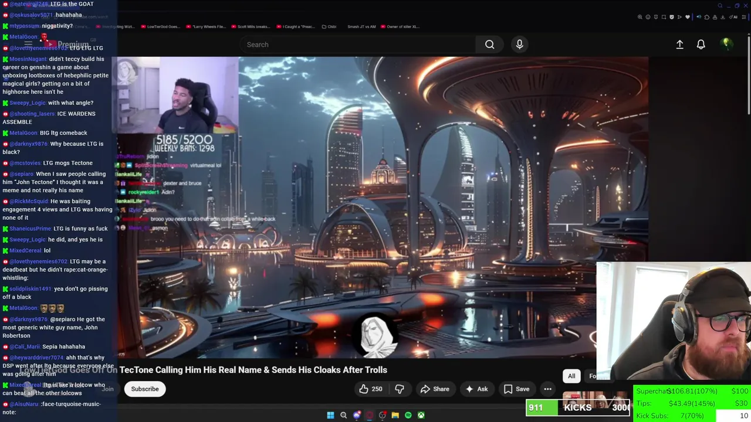Click chat username '@shooting_lasers'

[x=32, y=114]
